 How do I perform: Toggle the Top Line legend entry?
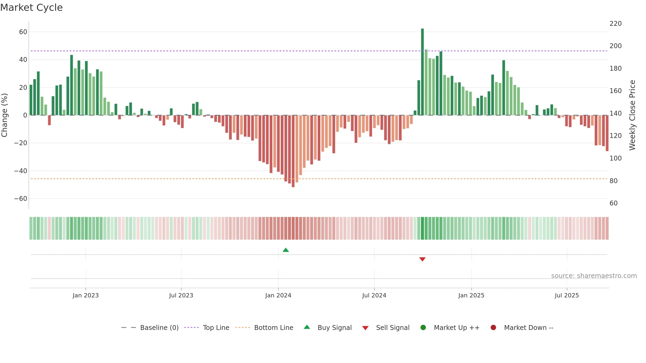pos(207,328)
